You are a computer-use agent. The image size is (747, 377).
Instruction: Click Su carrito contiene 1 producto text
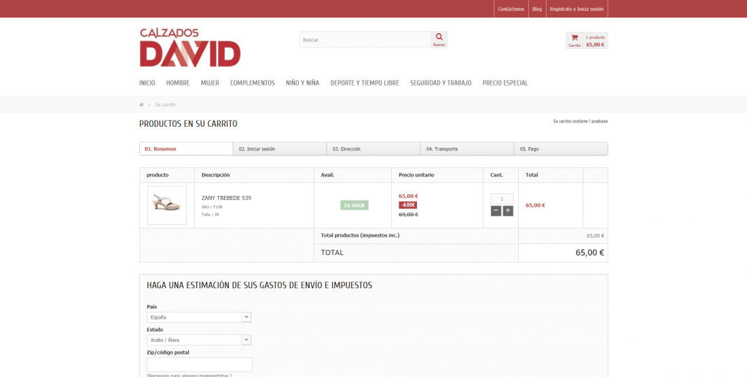[580, 121]
